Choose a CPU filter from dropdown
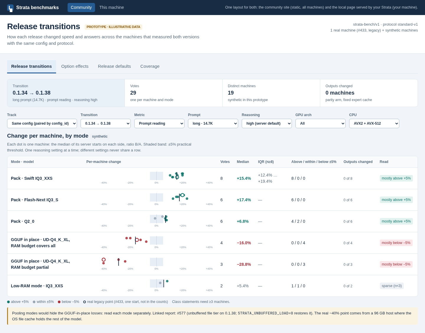425x333 pixels. click(x=374, y=123)
